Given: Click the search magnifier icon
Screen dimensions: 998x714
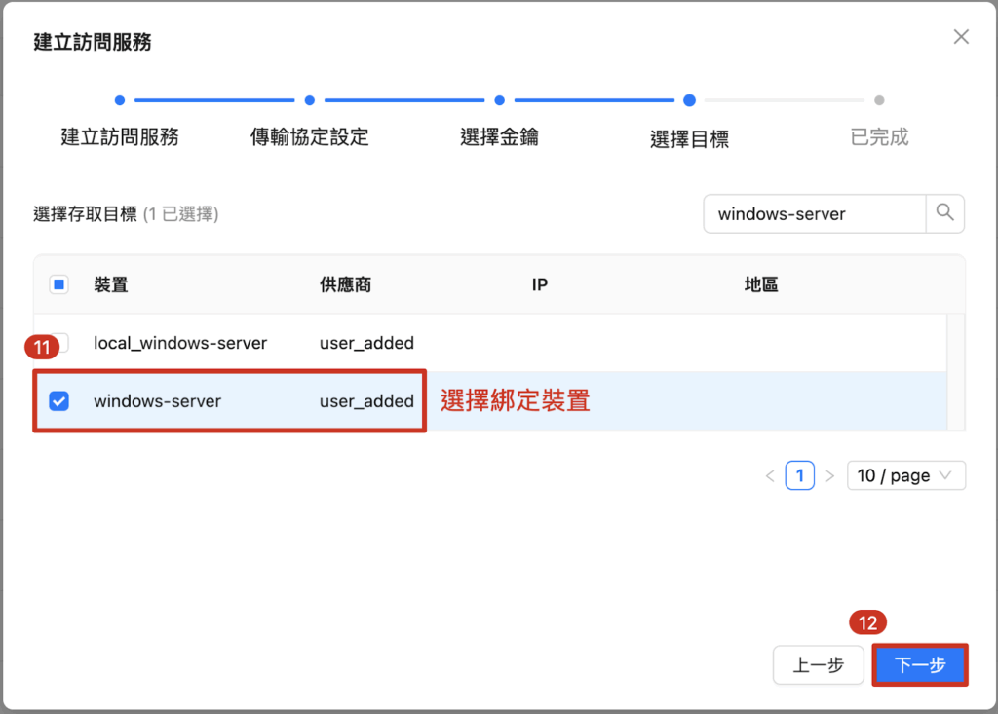Looking at the screenshot, I should point(944,213).
